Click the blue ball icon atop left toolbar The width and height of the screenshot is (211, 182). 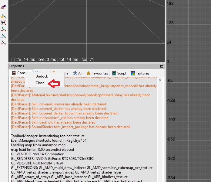3,7
